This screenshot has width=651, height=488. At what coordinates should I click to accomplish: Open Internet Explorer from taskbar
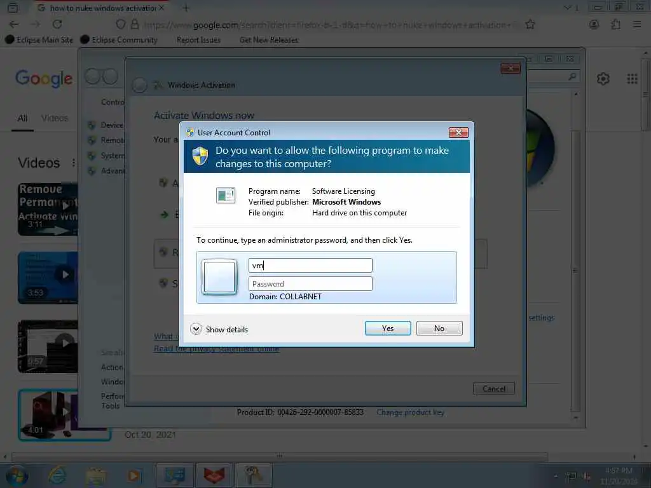click(x=57, y=475)
